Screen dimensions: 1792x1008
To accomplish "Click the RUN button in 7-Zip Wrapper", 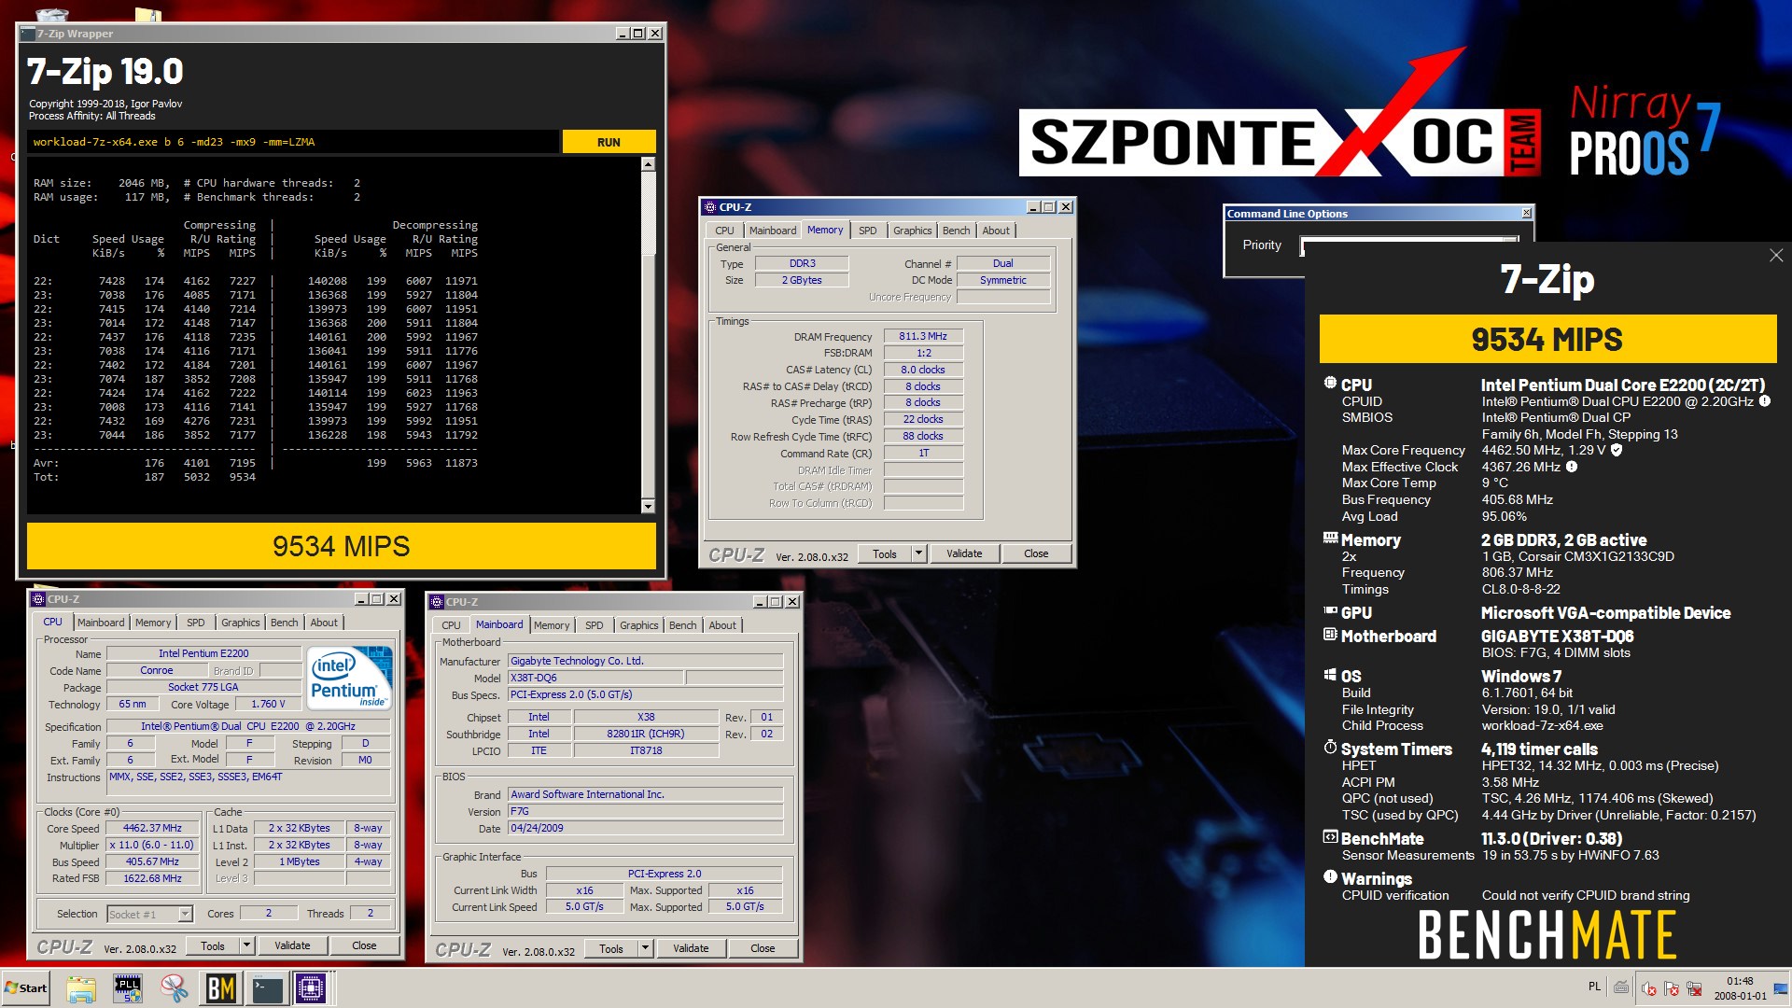I will [609, 142].
